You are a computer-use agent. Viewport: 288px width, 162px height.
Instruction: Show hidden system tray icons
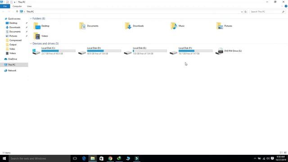click(255, 158)
